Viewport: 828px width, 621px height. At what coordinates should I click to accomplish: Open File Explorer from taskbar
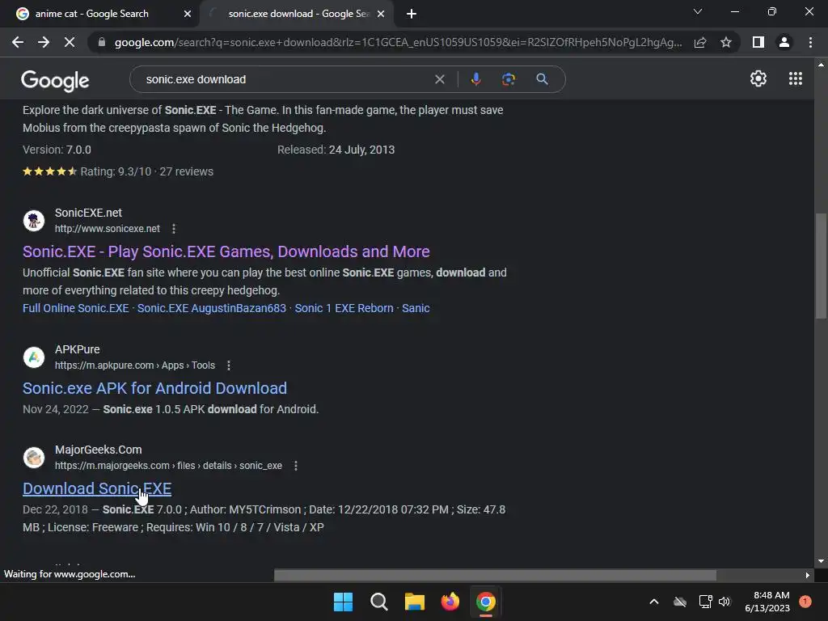coord(415,602)
